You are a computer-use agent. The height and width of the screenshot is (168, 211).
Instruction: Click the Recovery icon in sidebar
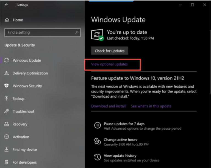(x=7, y=124)
